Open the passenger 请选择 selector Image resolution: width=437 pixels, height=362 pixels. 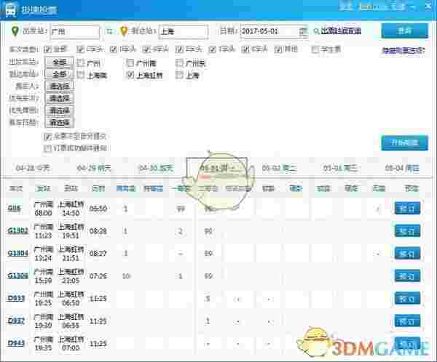[60, 87]
